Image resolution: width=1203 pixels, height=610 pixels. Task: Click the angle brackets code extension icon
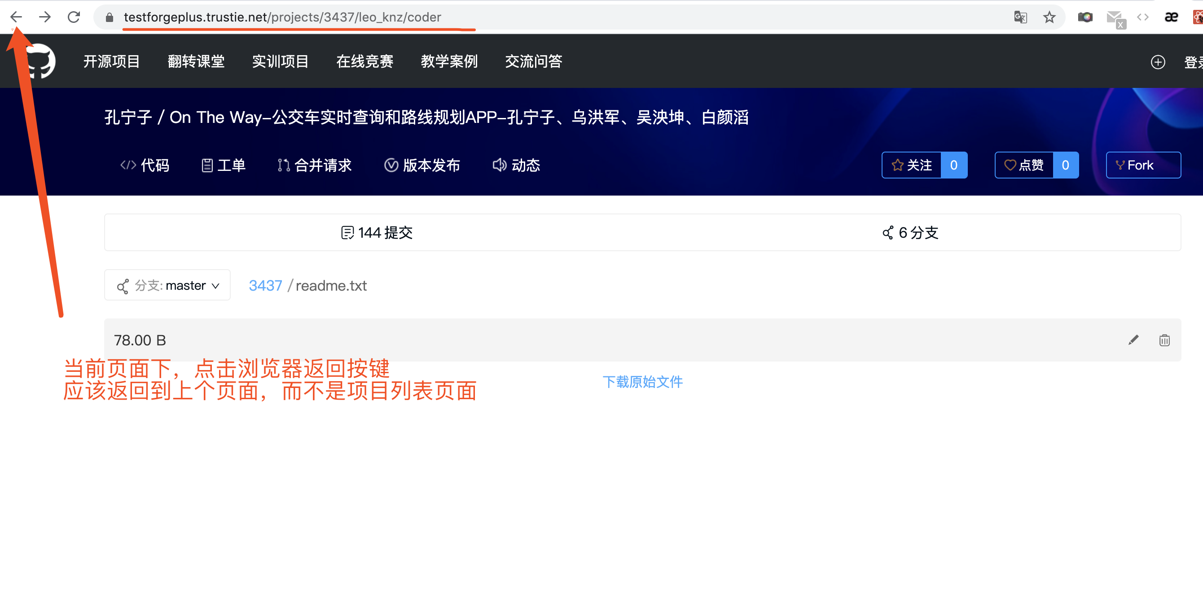(x=1143, y=17)
